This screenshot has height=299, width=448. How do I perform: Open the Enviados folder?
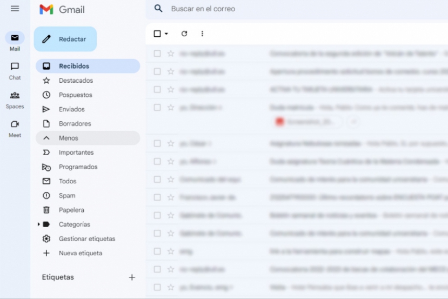click(x=71, y=109)
